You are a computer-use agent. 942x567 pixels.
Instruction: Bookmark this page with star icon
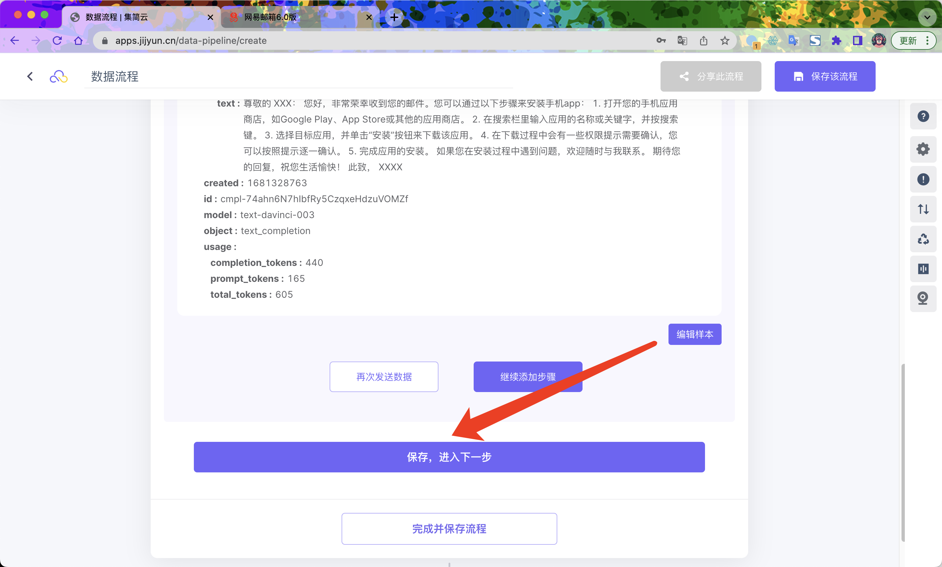click(x=725, y=40)
